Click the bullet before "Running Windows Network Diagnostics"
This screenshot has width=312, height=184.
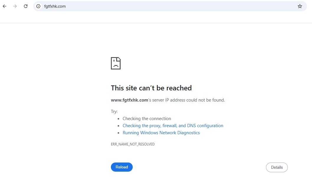[x=119, y=133]
